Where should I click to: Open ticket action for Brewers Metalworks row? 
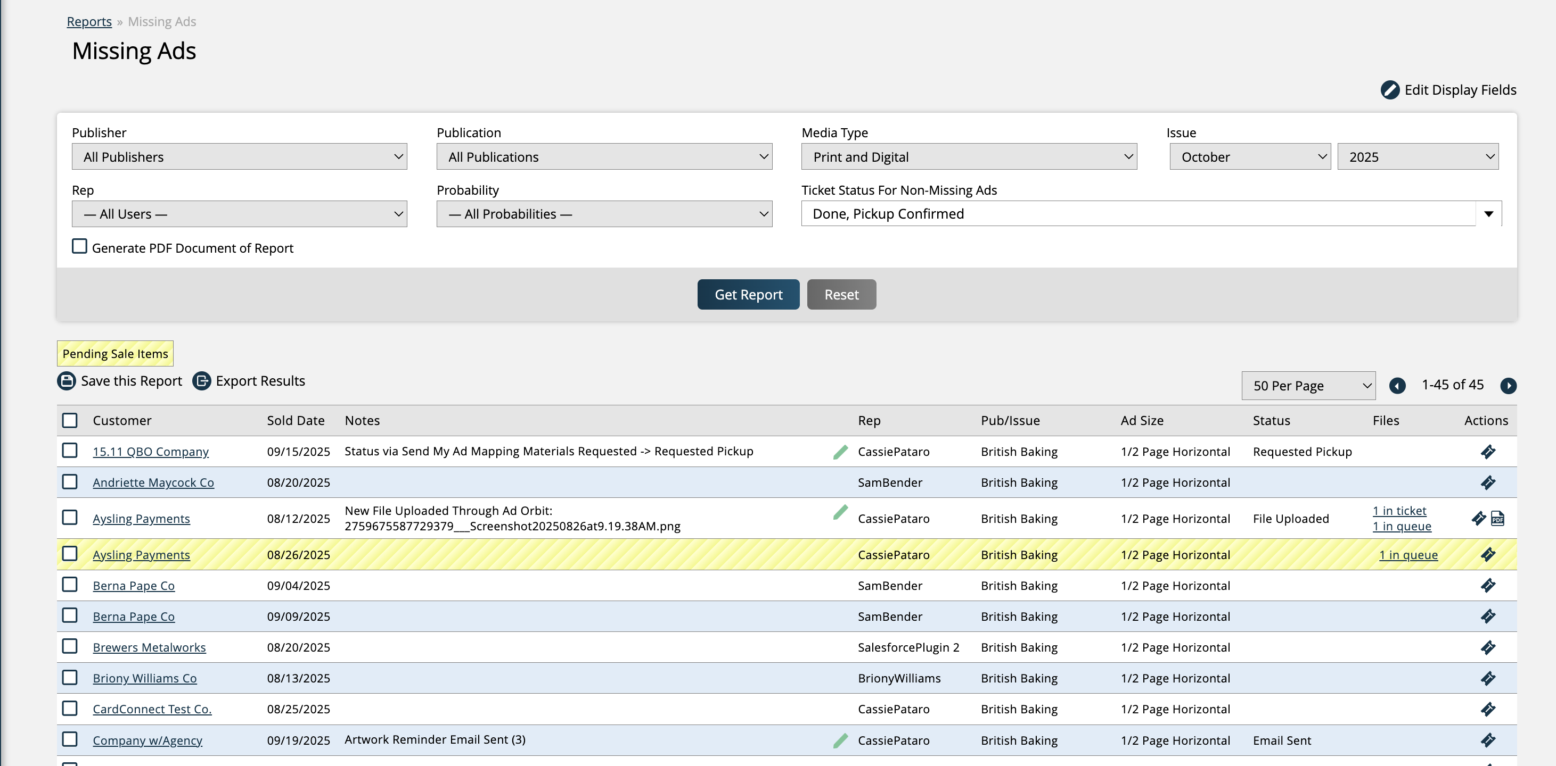[x=1488, y=648]
